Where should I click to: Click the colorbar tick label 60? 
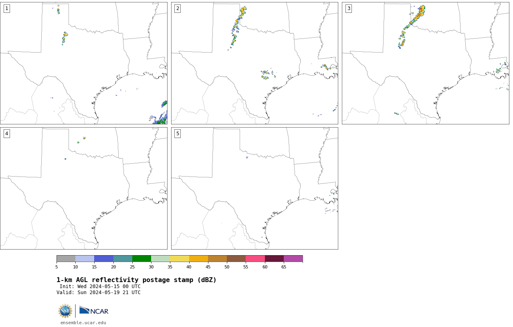(265, 267)
